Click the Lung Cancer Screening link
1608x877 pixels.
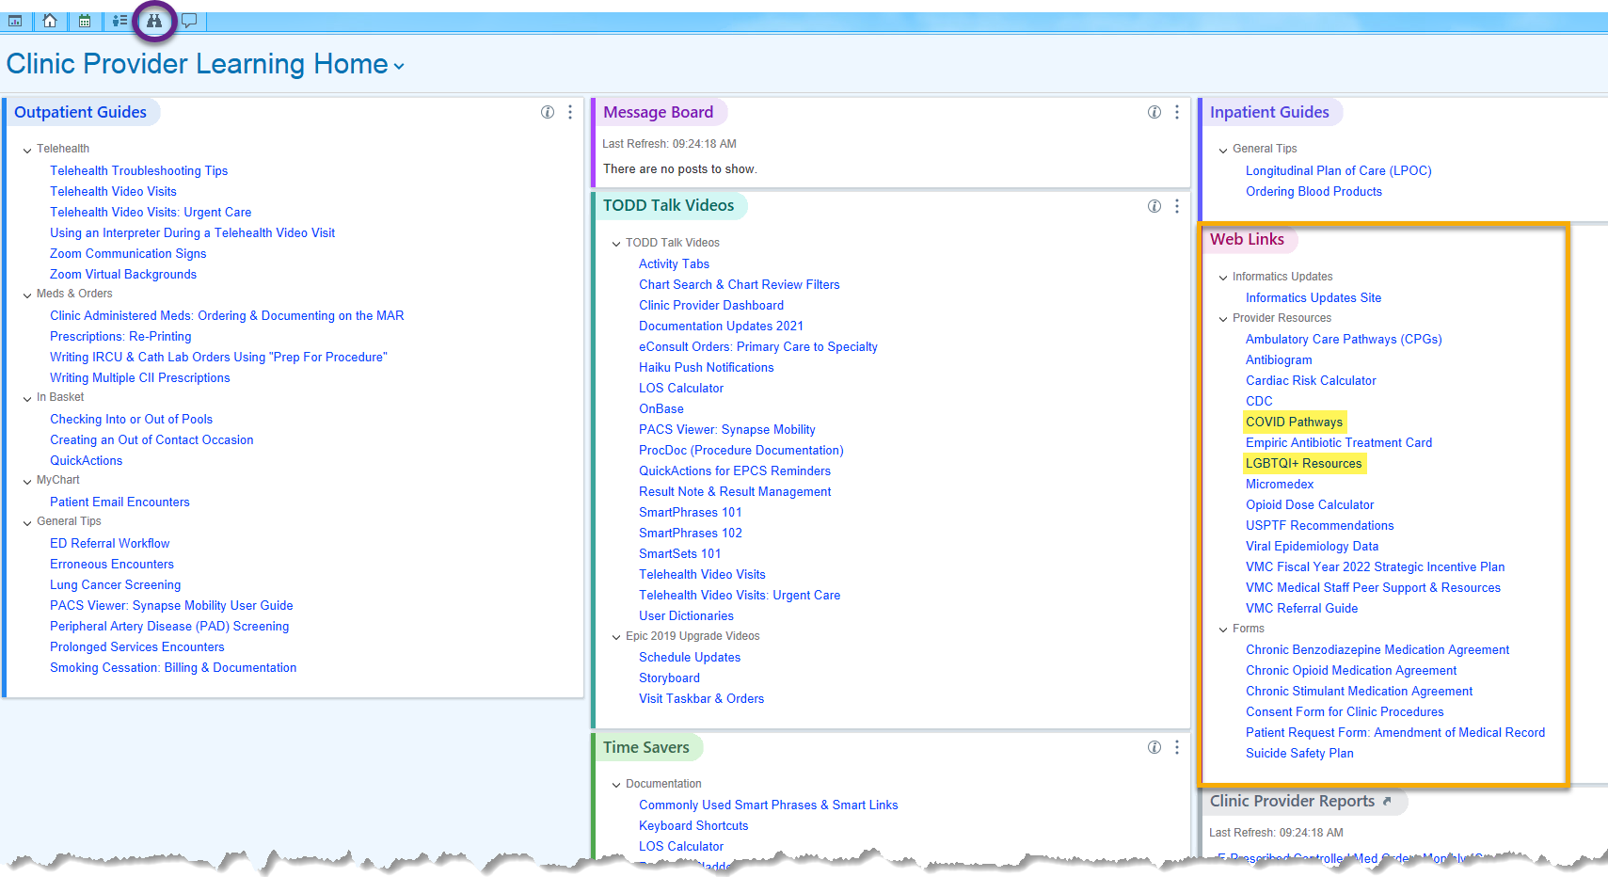(115, 584)
